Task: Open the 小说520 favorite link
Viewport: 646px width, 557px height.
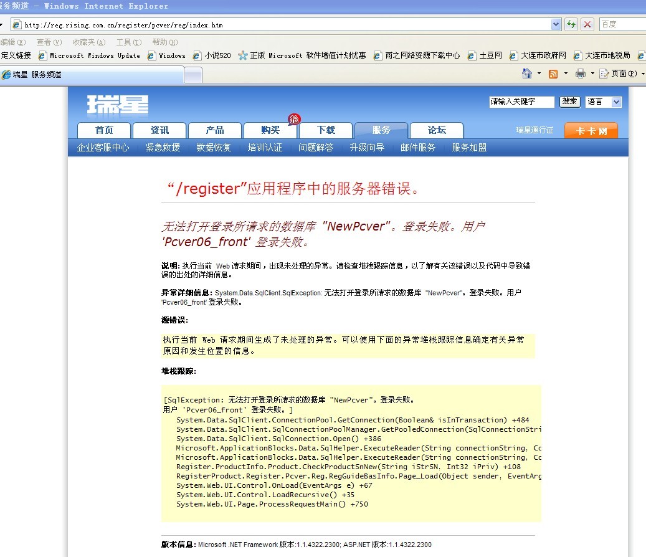Action: [212, 55]
